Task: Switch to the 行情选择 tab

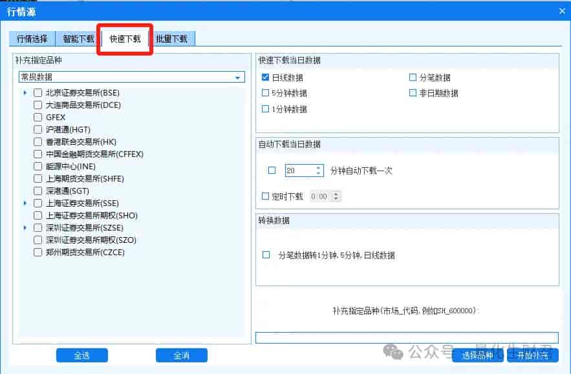Action: pyautogui.click(x=32, y=39)
